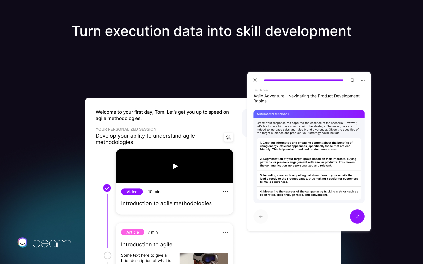
Task: Click the sparkle AI icon beside session title
Action: point(228,137)
